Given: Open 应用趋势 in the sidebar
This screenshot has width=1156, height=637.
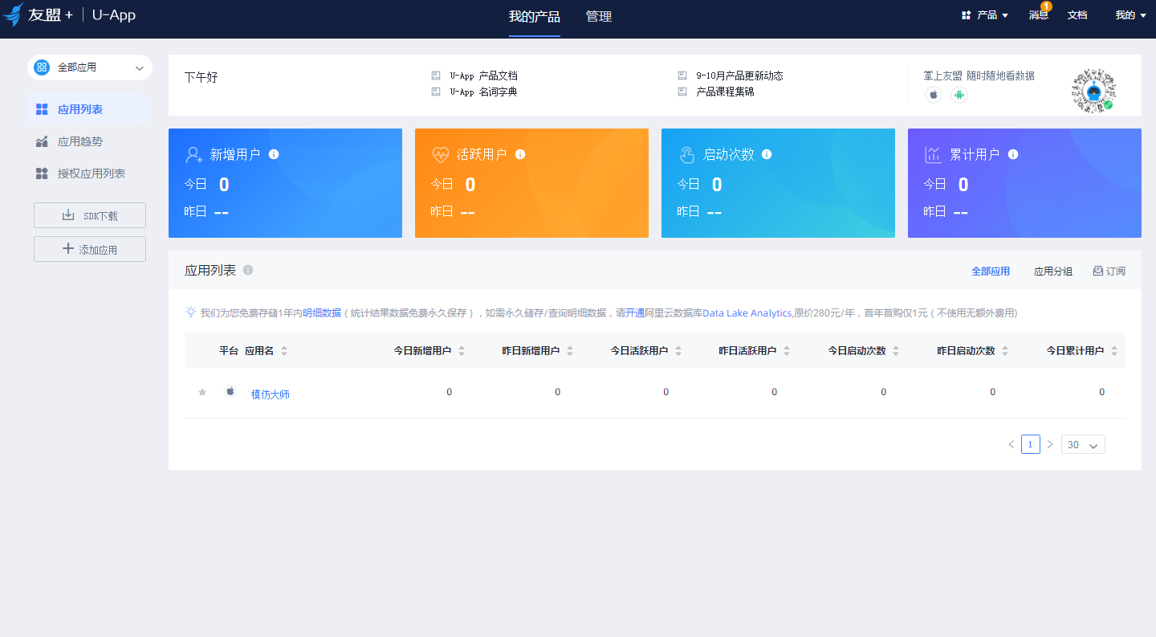Looking at the screenshot, I should (x=79, y=141).
